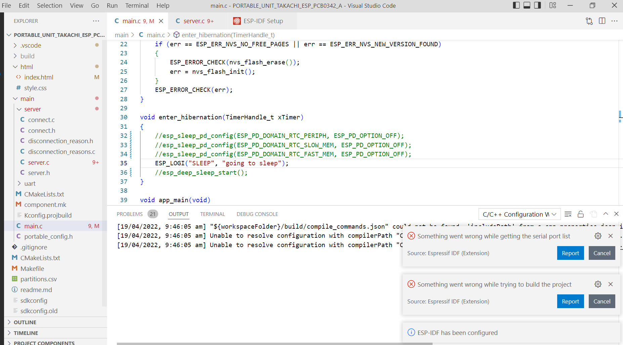Maximize the panel with chevron up
This screenshot has width=623, height=345.
pyautogui.click(x=606, y=214)
